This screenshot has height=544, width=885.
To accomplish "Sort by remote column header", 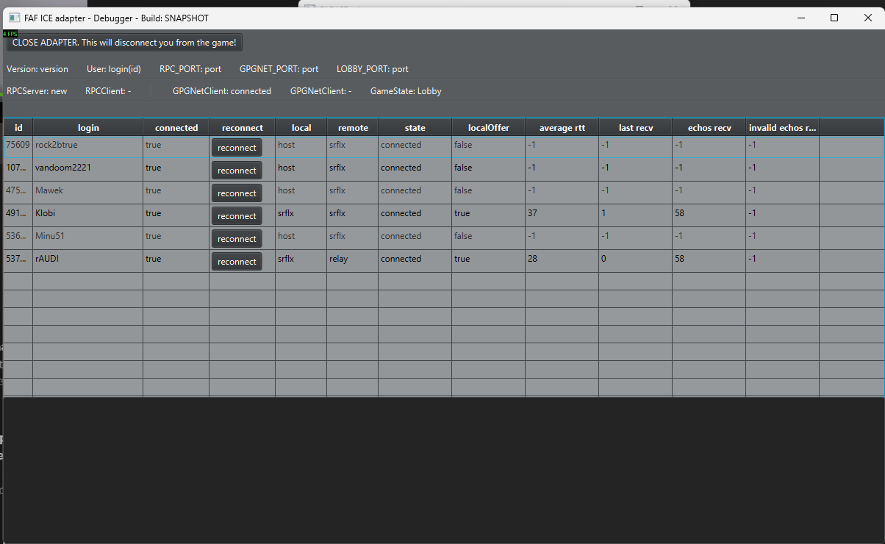I will pyautogui.click(x=353, y=127).
